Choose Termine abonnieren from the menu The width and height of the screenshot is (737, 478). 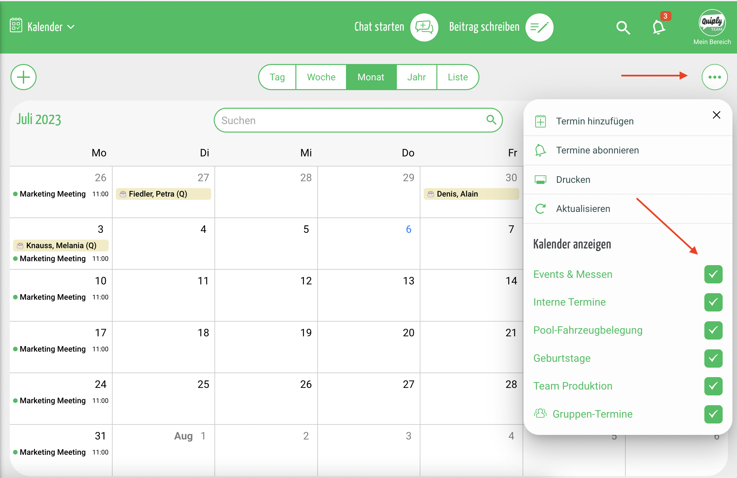pos(597,150)
